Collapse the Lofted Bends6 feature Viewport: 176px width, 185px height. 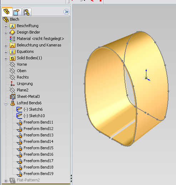tap(6, 104)
